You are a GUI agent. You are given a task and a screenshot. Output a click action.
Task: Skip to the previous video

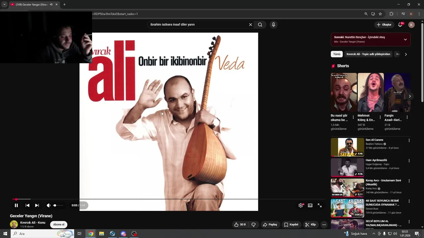(x=27, y=205)
